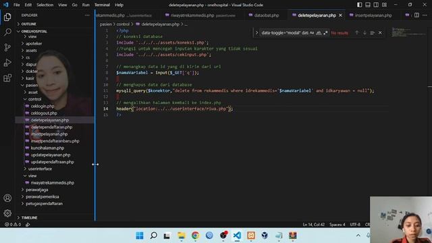Image resolution: width=432 pixels, height=243 pixels.
Task: Go to previous find match
Action: pos(357,33)
